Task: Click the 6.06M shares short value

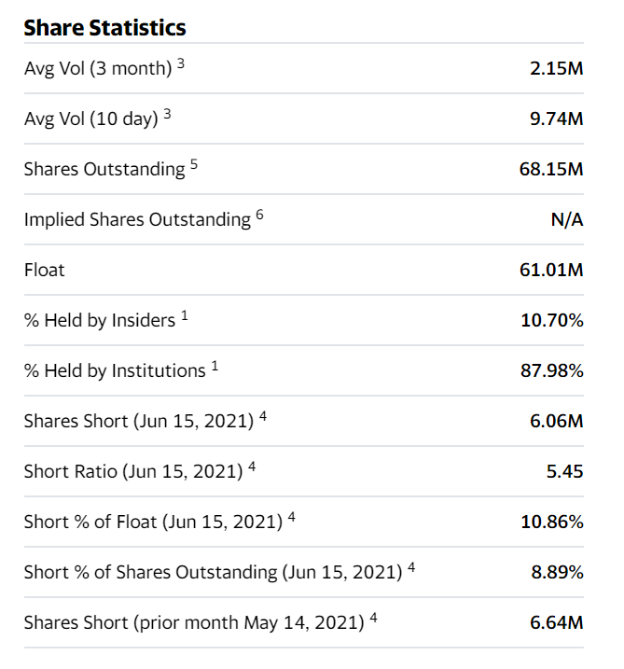Action: point(557,422)
